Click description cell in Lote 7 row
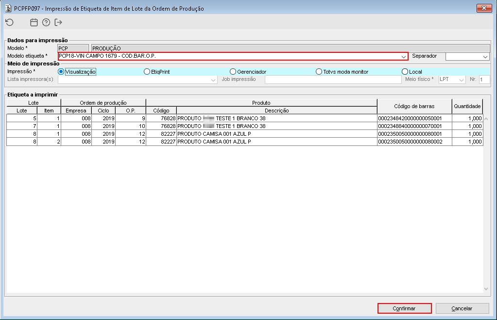The height and width of the screenshot is (320, 497). pyautogui.click(x=277, y=126)
